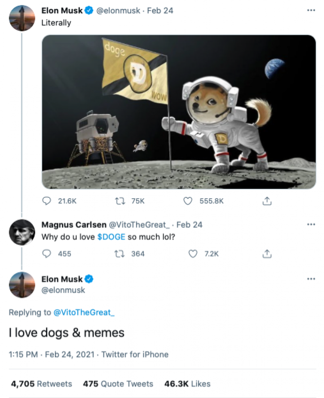Image resolution: width=324 pixels, height=398 pixels.
Task: Open the 1:15 PM Feb 24, 2021 timestamp
Action: coord(51,354)
